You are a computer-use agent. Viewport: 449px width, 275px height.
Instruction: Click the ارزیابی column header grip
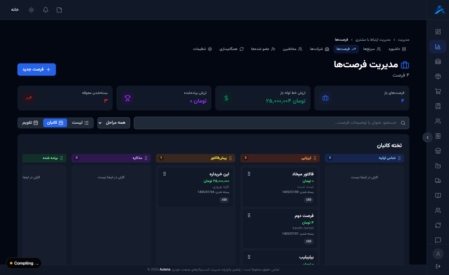pos(315,158)
